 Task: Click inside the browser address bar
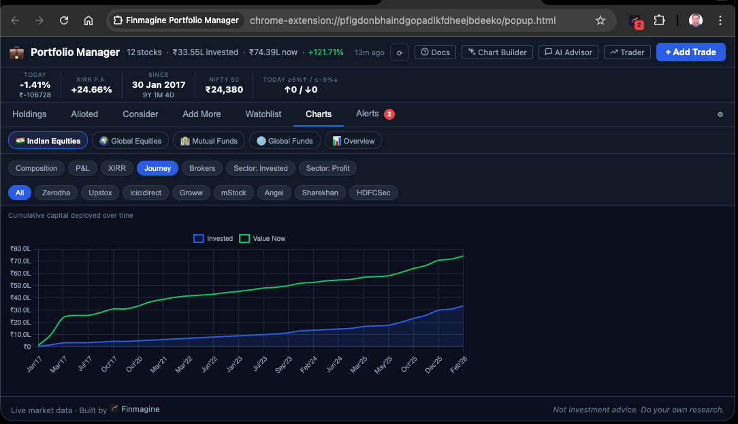(408, 20)
